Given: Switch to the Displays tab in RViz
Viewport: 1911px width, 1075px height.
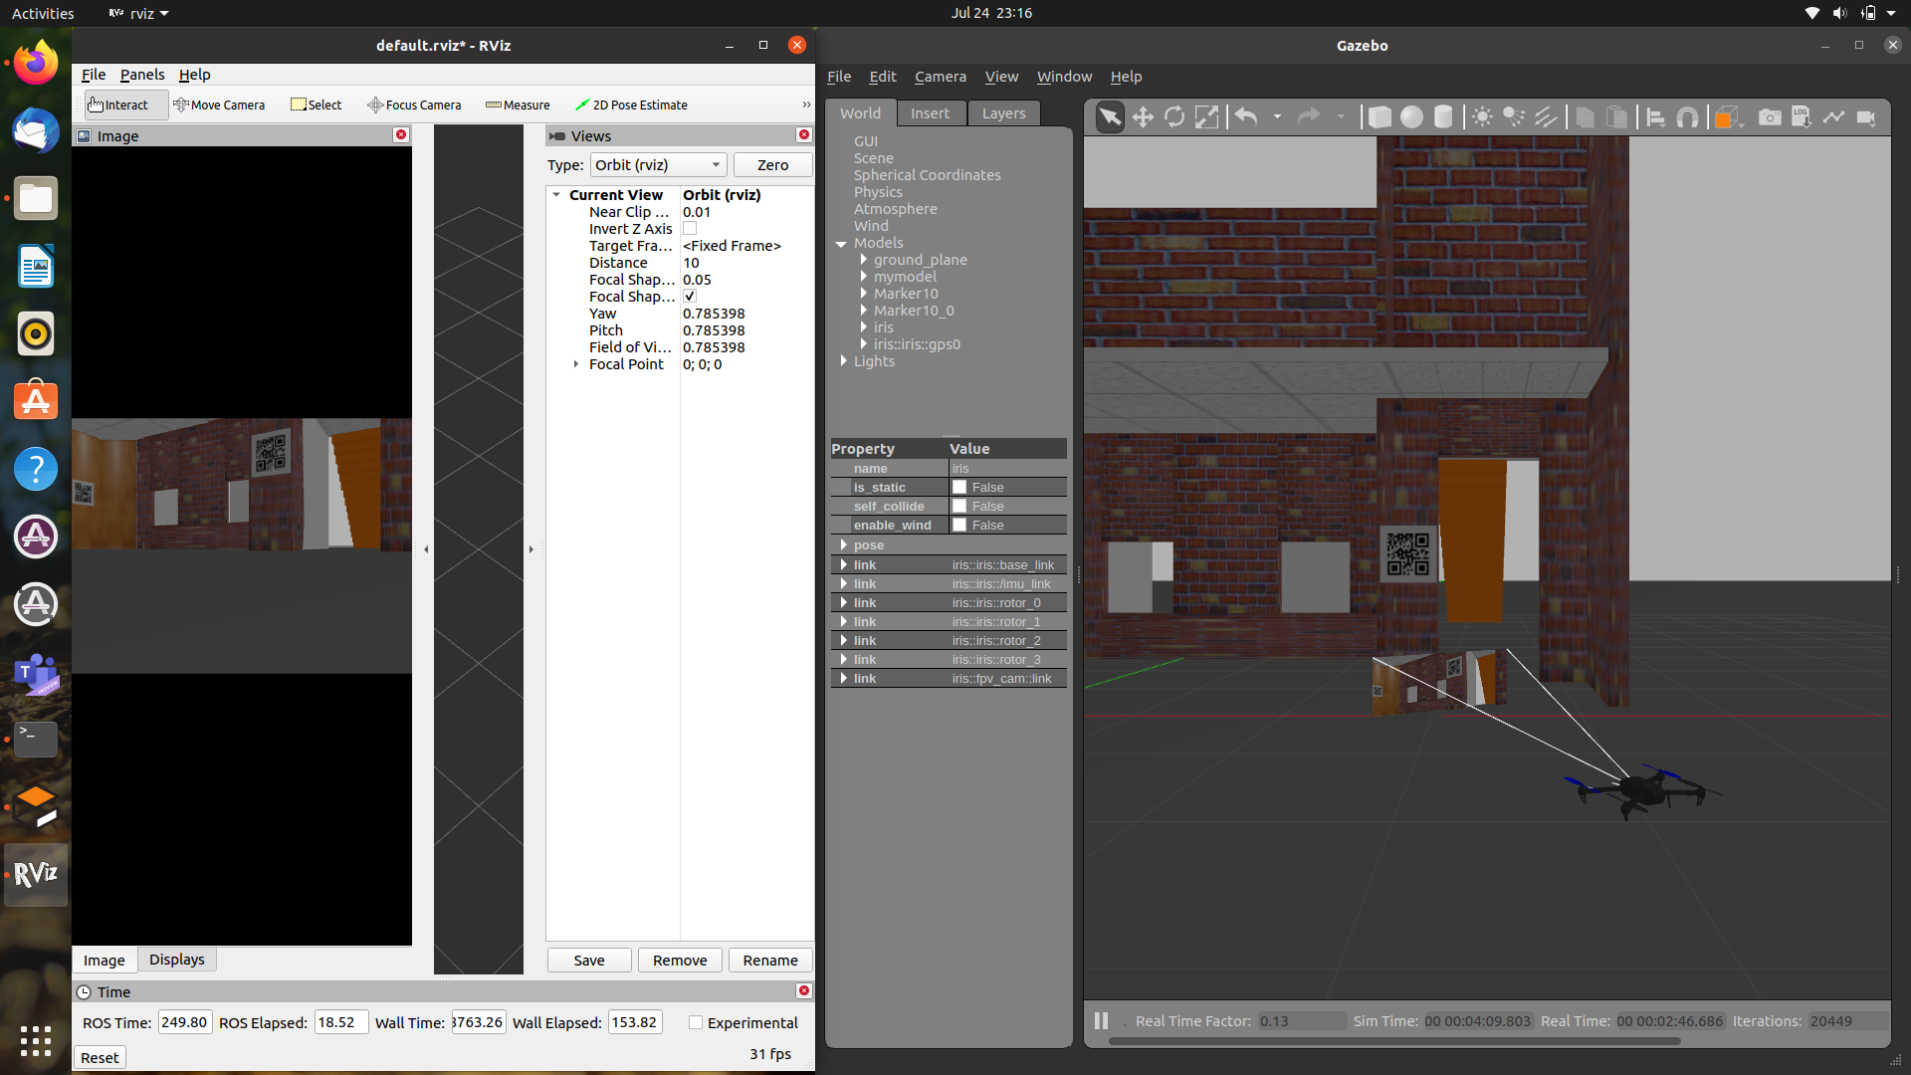Looking at the screenshot, I should (176, 960).
